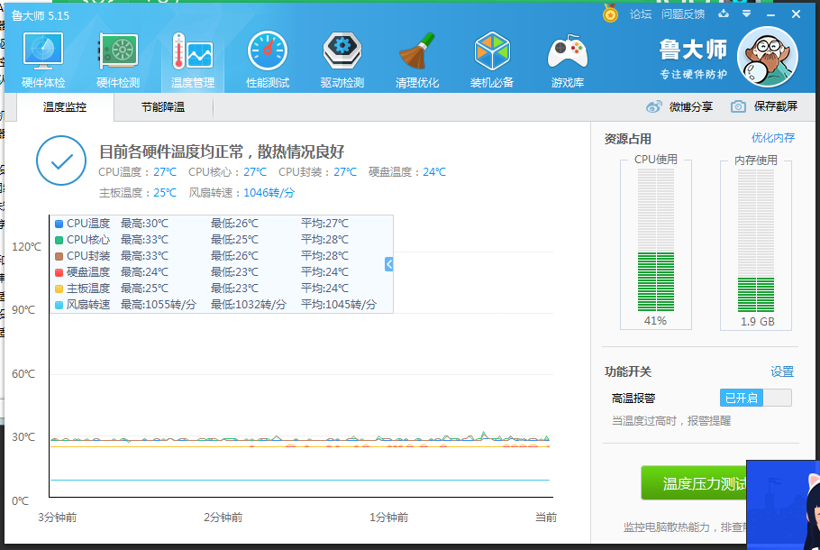Collapse the temperature legend with the arrow

(x=388, y=264)
